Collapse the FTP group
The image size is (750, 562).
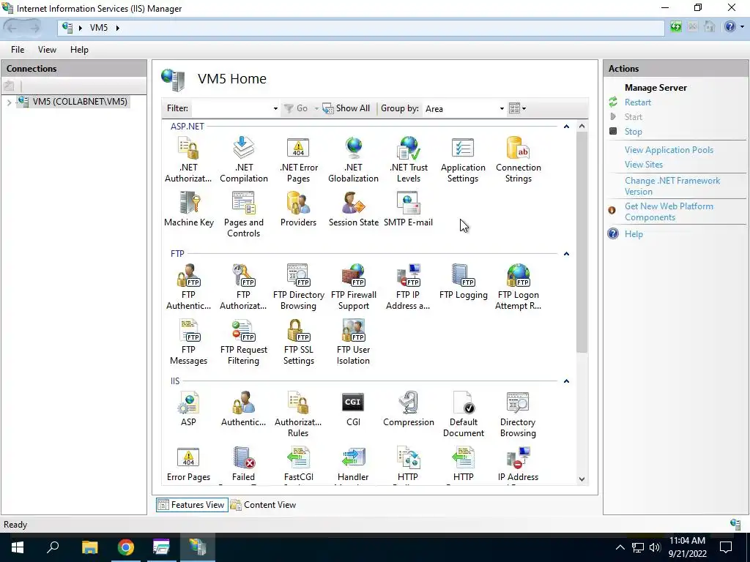[566, 254]
